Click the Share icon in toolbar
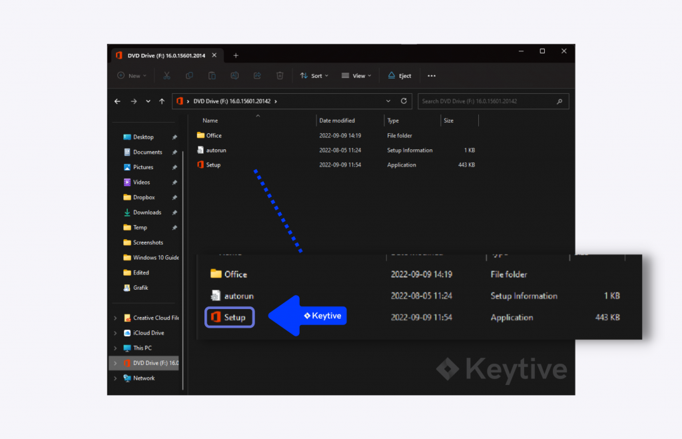The image size is (682, 439). (x=257, y=76)
